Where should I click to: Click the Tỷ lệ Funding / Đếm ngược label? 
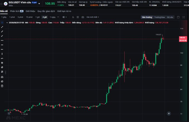tap(101, 2)
